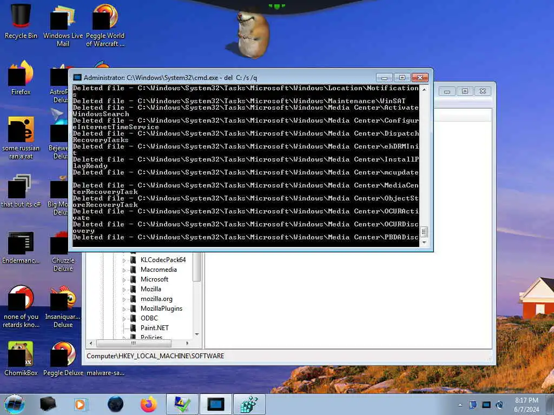Viewport: 554px width, 415px height.
Task: Click the black box icon beside Start
Action: point(48,404)
